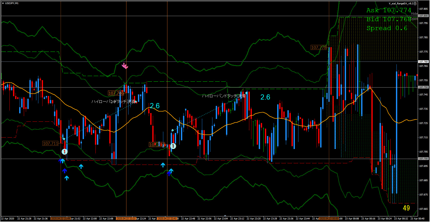Click the 2020.04.22 22:21 time marker
430x222 pixels.
[126, 219]
